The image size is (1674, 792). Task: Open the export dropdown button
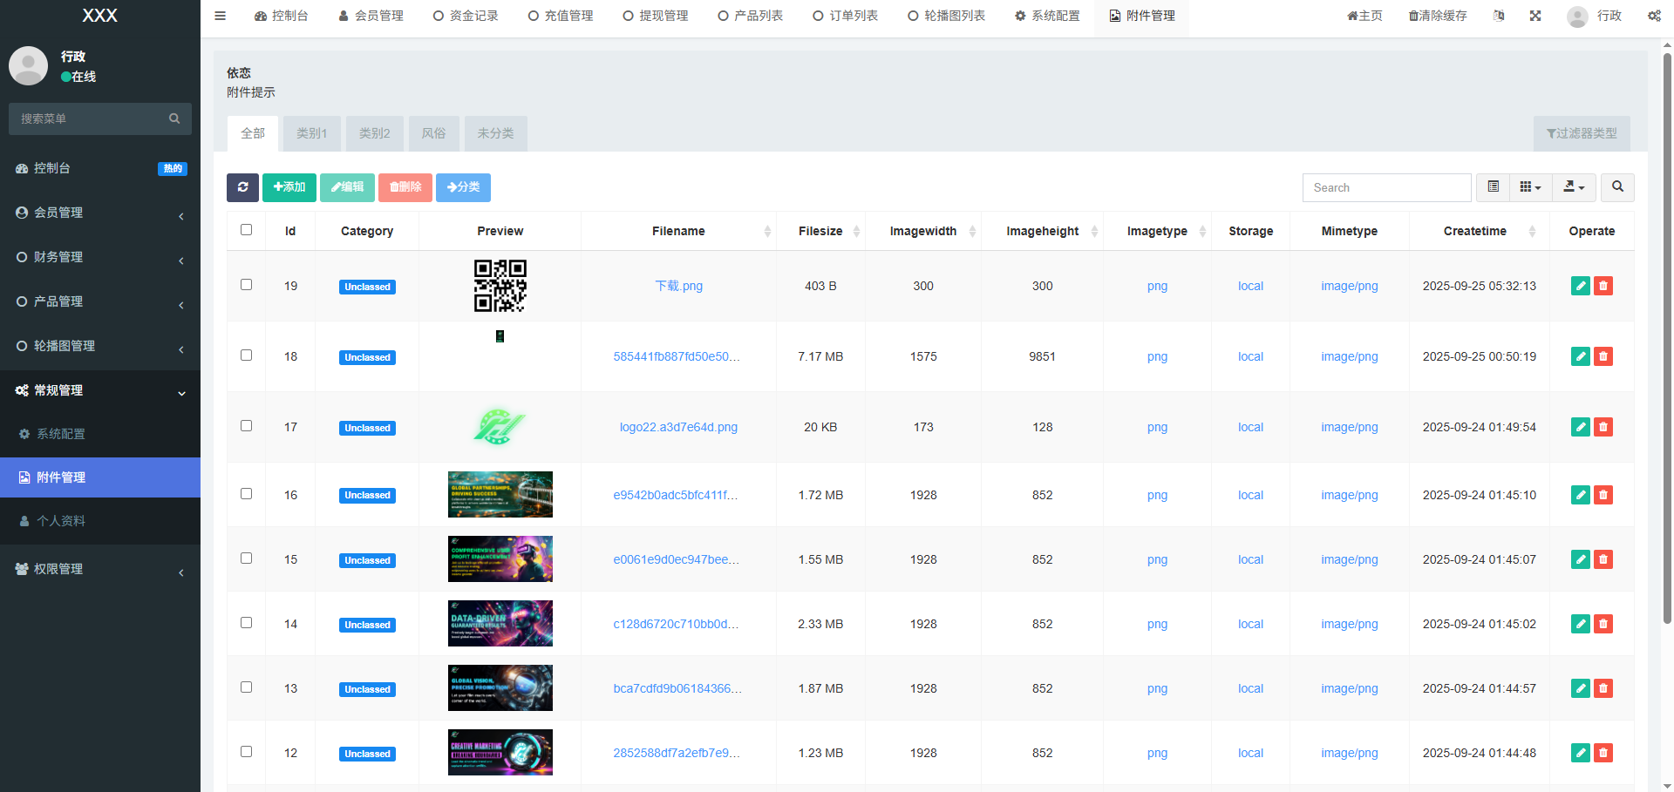coord(1574,187)
